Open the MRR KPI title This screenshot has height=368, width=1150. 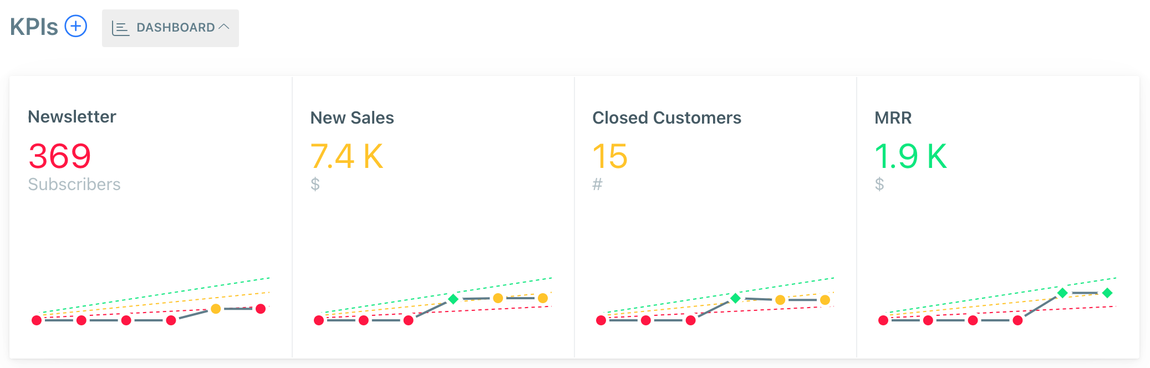(x=893, y=117)
